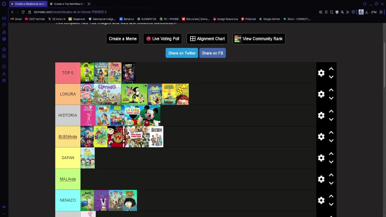Click the translate page icon
This screenshot has height=217, width=386.
pos(342,12)
